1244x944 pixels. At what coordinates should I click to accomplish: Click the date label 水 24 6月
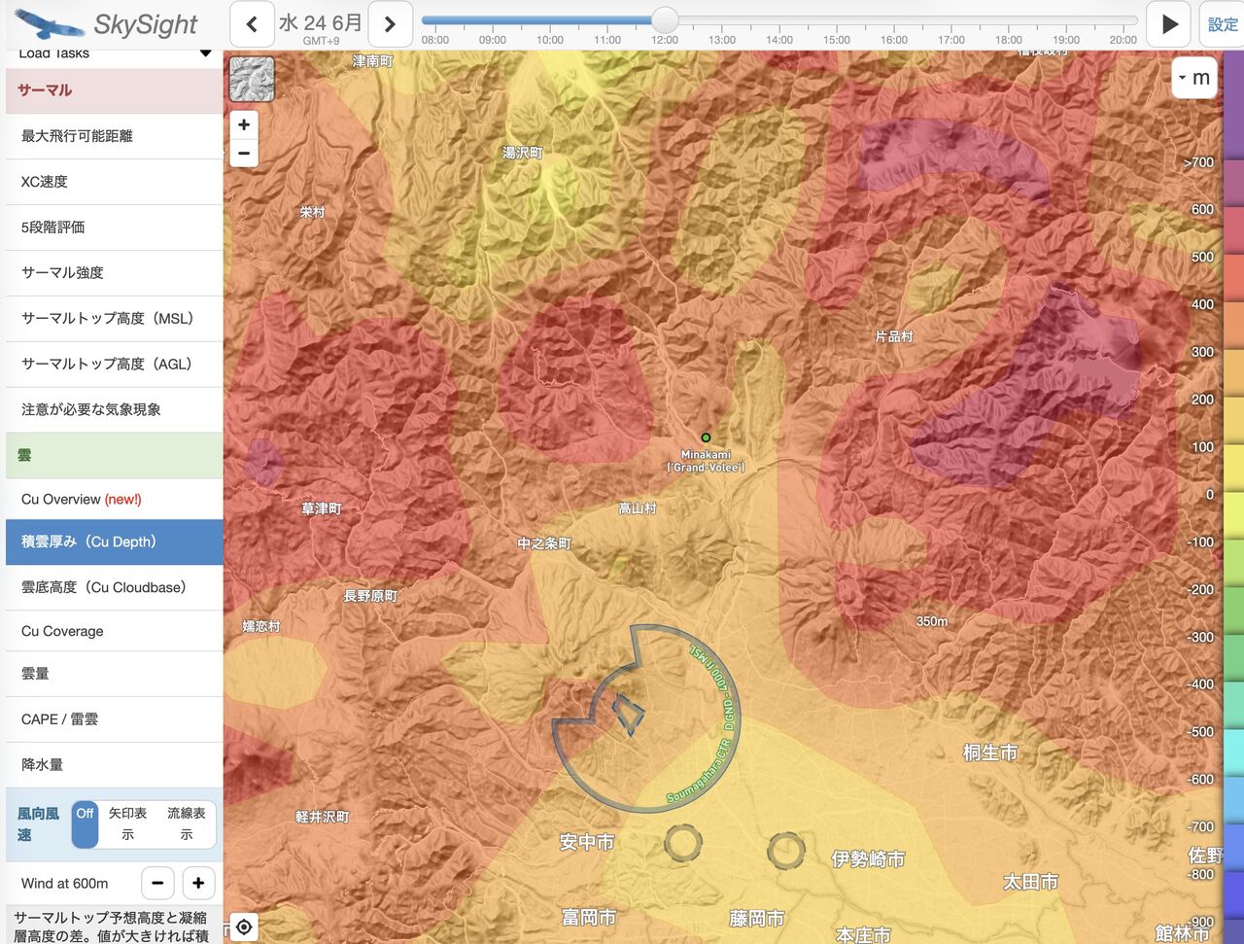[x=321, y=22]
